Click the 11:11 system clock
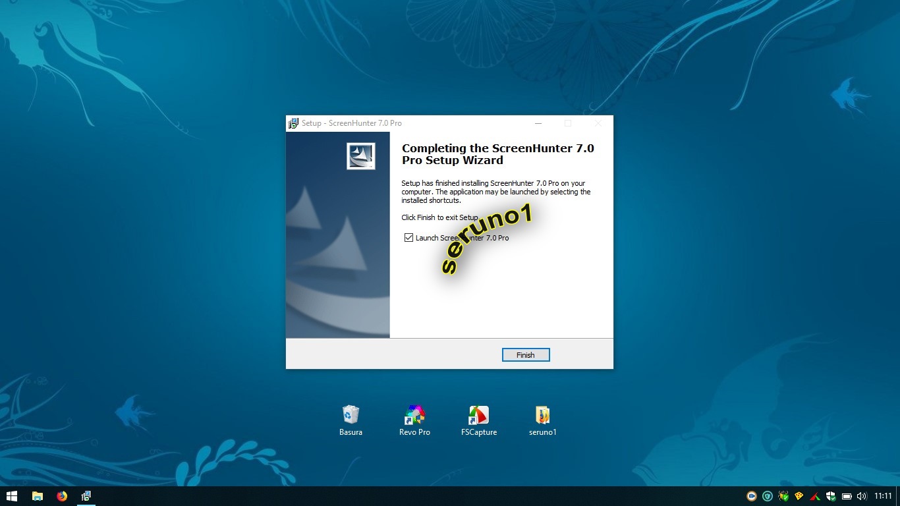 [x=883, y=496]
